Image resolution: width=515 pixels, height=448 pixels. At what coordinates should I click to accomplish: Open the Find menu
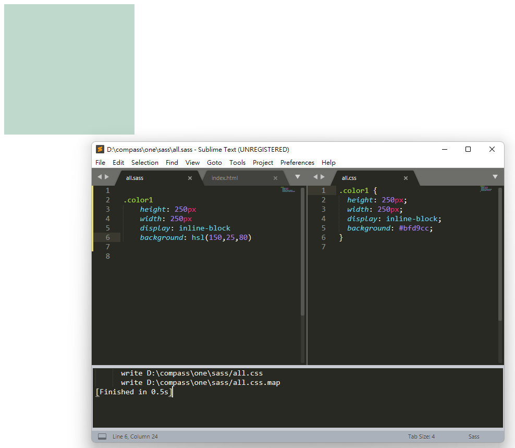(172, 162)
